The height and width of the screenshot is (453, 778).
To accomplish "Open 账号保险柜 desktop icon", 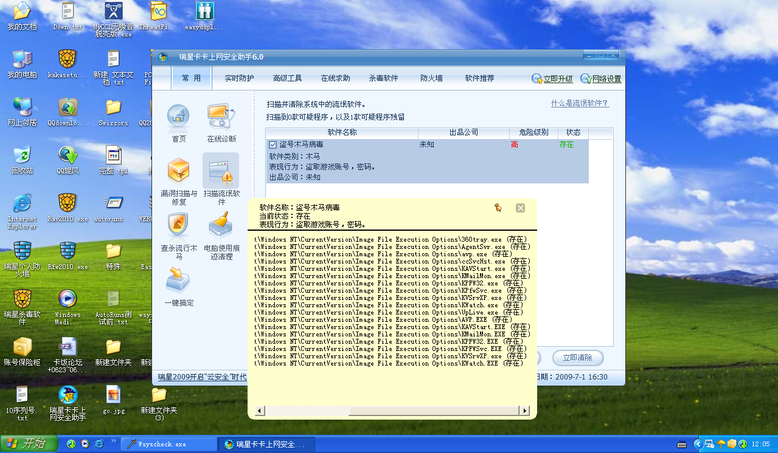I will (22, 351).
